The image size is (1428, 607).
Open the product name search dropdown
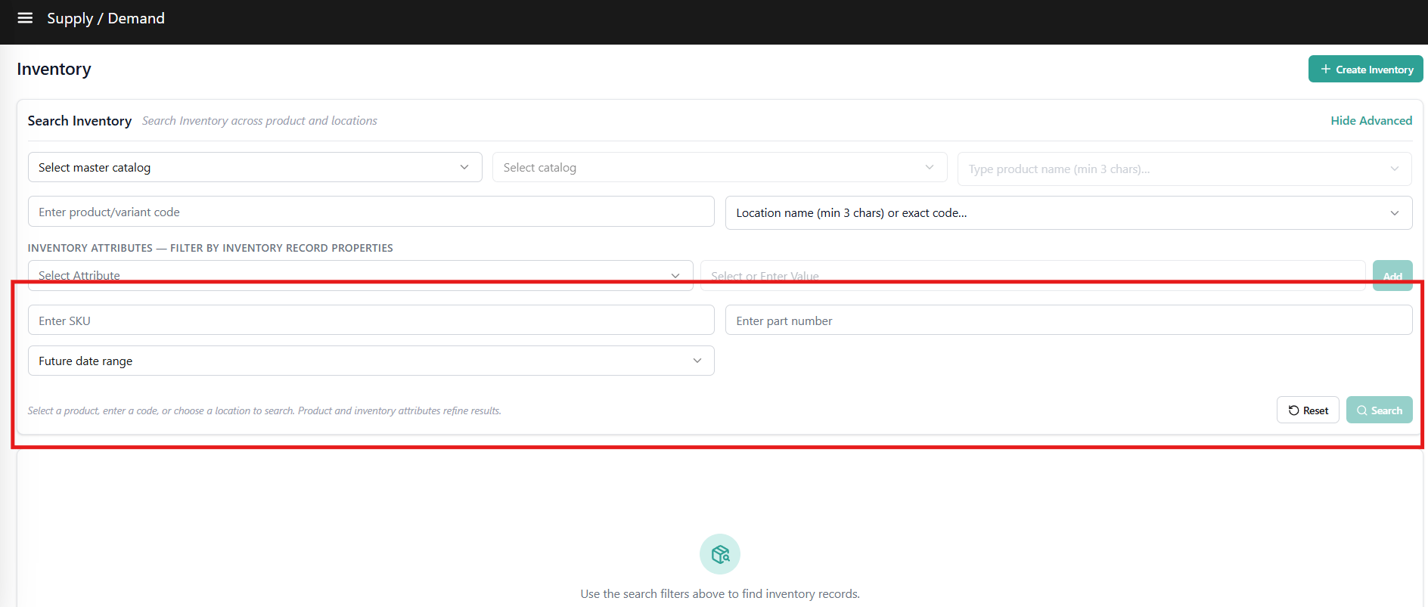click(1184, 169)
